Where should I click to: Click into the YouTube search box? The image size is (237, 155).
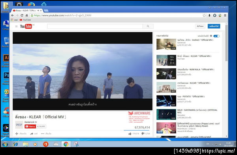pyautogui.click(x=95, y=26)
